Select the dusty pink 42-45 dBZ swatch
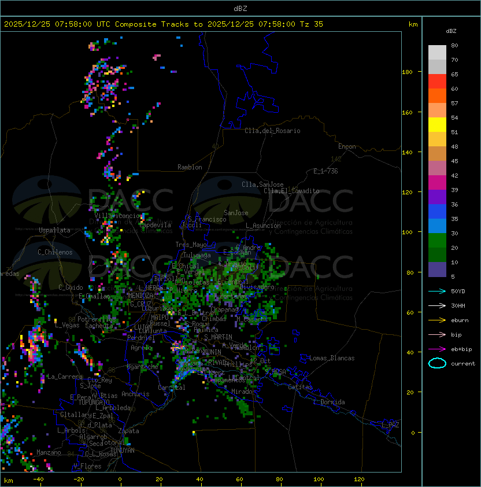481x487 pixels. (437, 168)
